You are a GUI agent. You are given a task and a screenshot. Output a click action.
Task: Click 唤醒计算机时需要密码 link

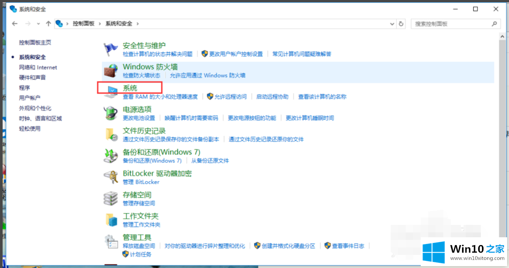click(192, 118)
